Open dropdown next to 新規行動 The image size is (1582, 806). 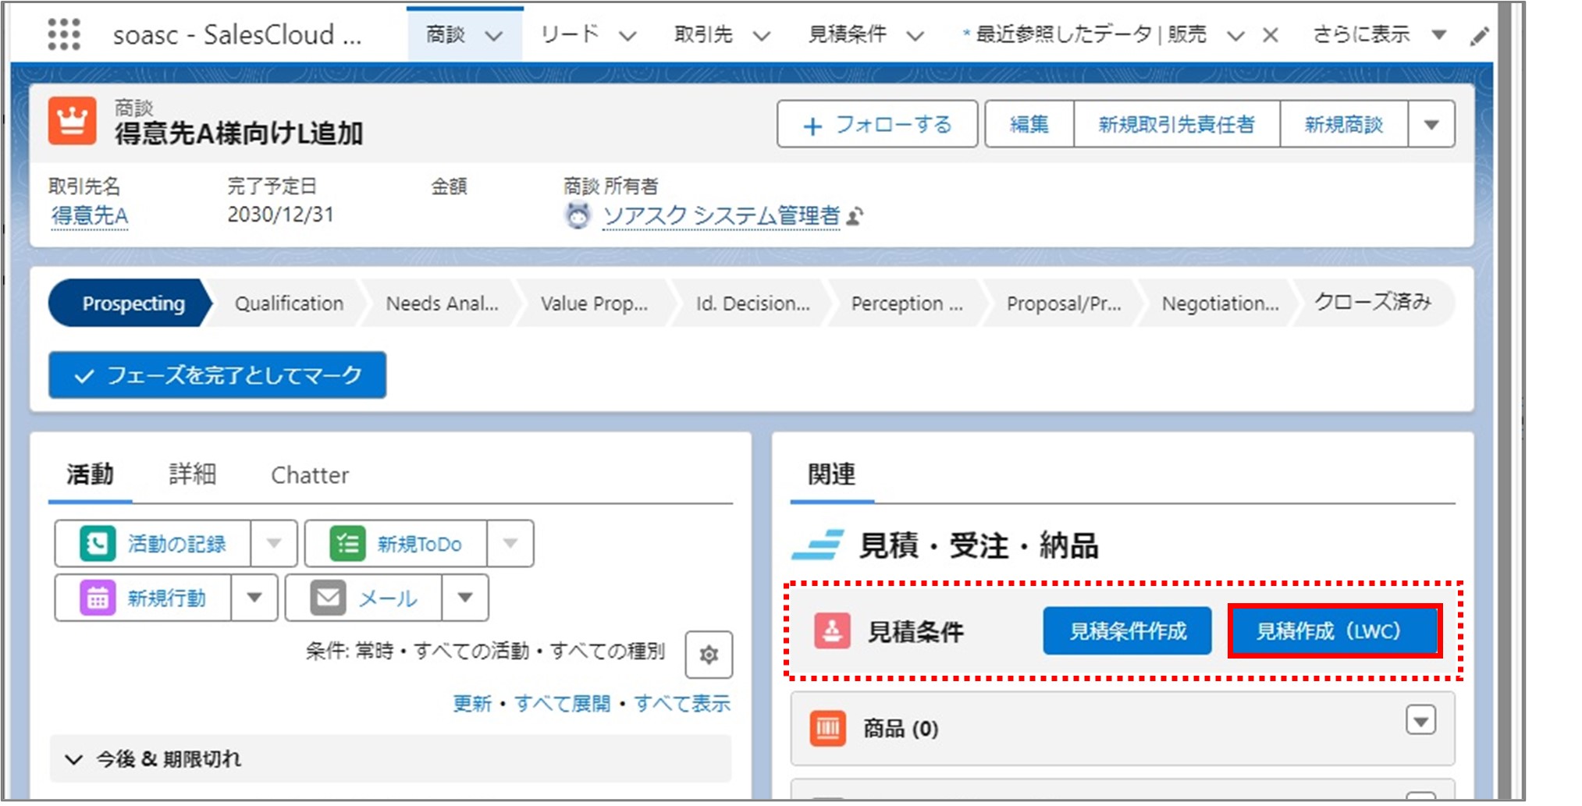tap(254, 598)
